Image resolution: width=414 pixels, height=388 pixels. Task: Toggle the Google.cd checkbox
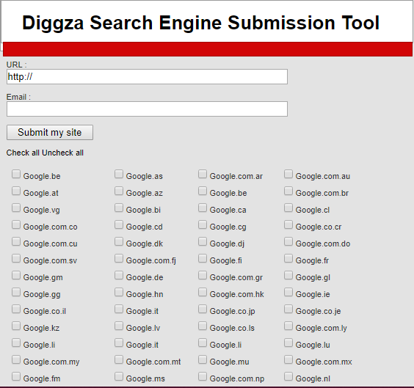(119, 224)
